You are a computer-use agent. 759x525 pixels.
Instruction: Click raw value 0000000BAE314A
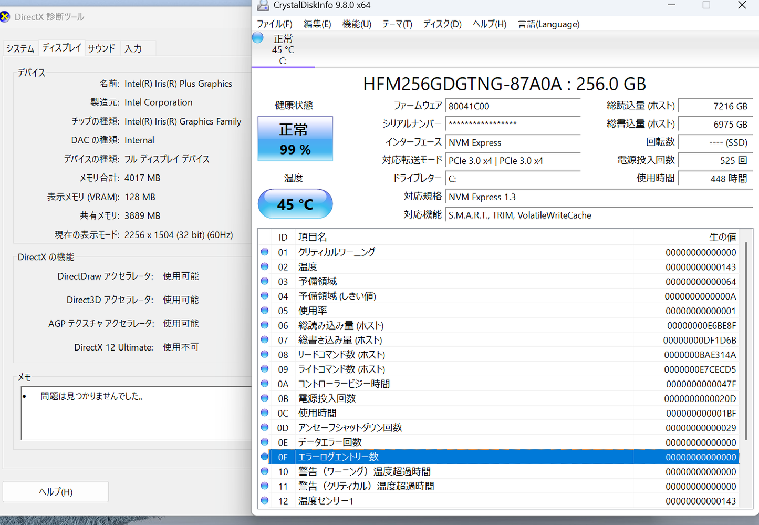tap(700, 355)
